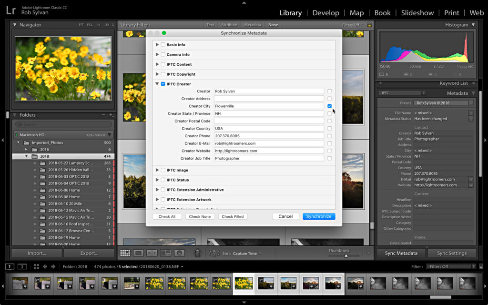This screenshot has height=305, width=488.
Task: Switch to the Develop module
Action: click(326, 13)
